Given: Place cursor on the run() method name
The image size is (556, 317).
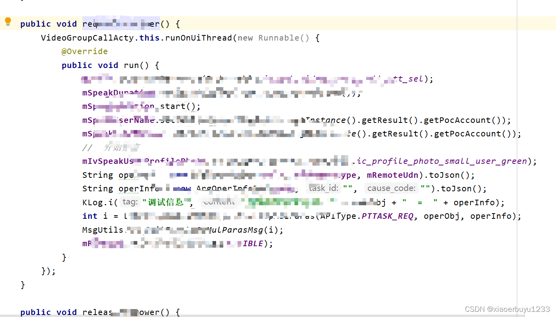Looking at the screenshot, I should 131,65.
